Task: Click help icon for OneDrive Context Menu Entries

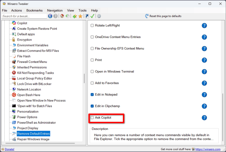Action: coord(204,37)
